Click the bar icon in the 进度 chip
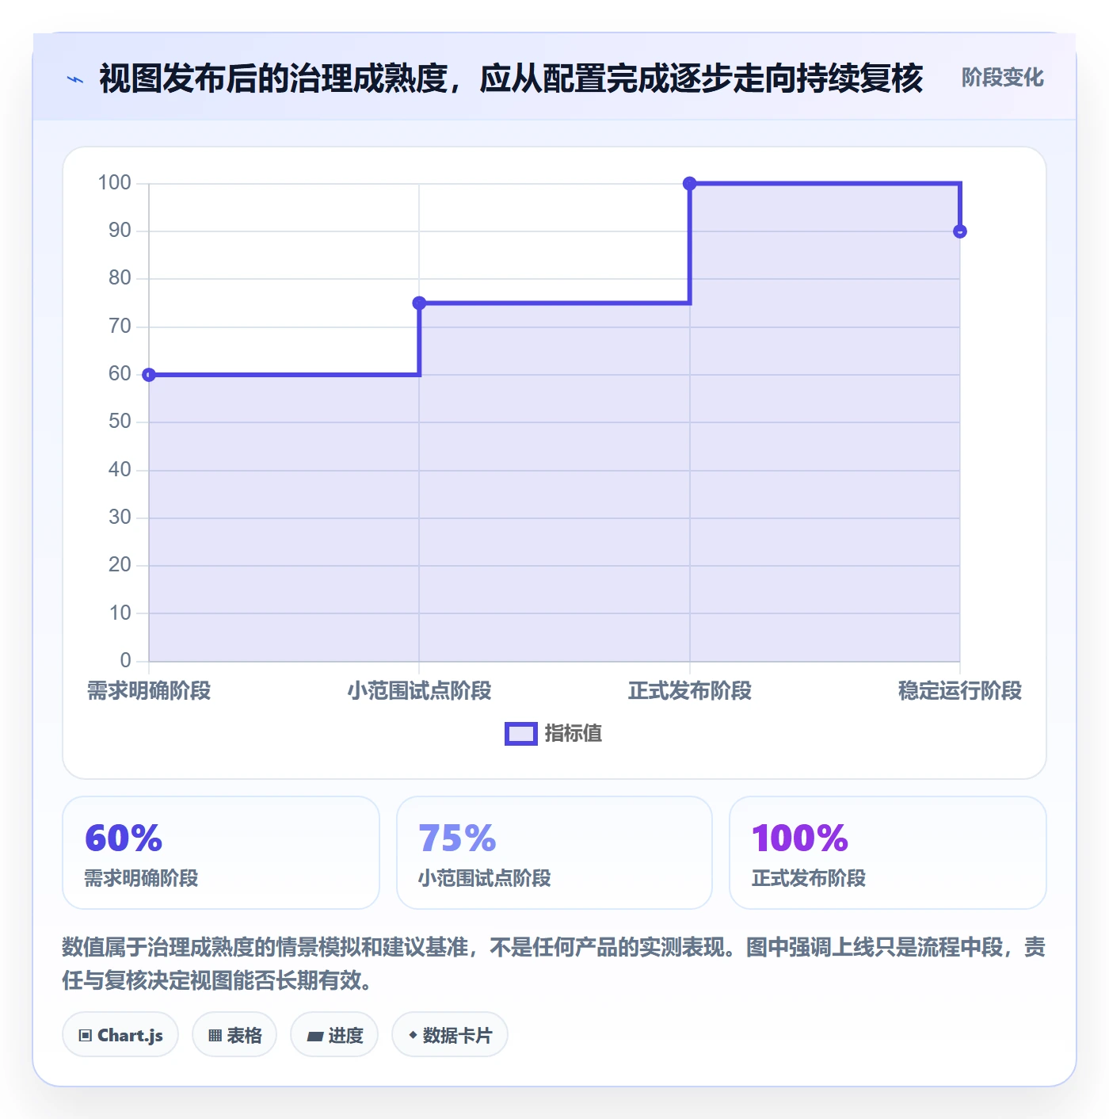1109x1119 pixels. point(315,1036)
